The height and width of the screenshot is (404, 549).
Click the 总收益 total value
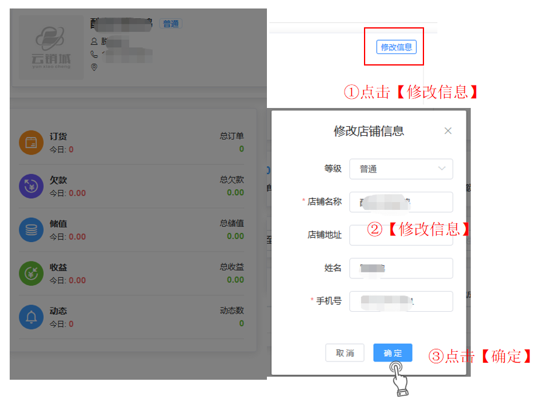coord(235,280)
